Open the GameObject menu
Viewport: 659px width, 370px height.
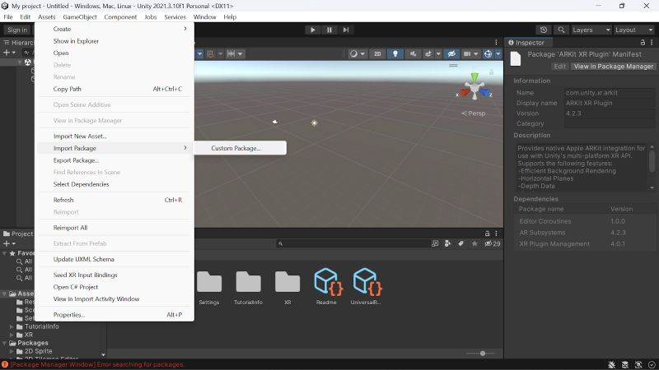(80, 17)
